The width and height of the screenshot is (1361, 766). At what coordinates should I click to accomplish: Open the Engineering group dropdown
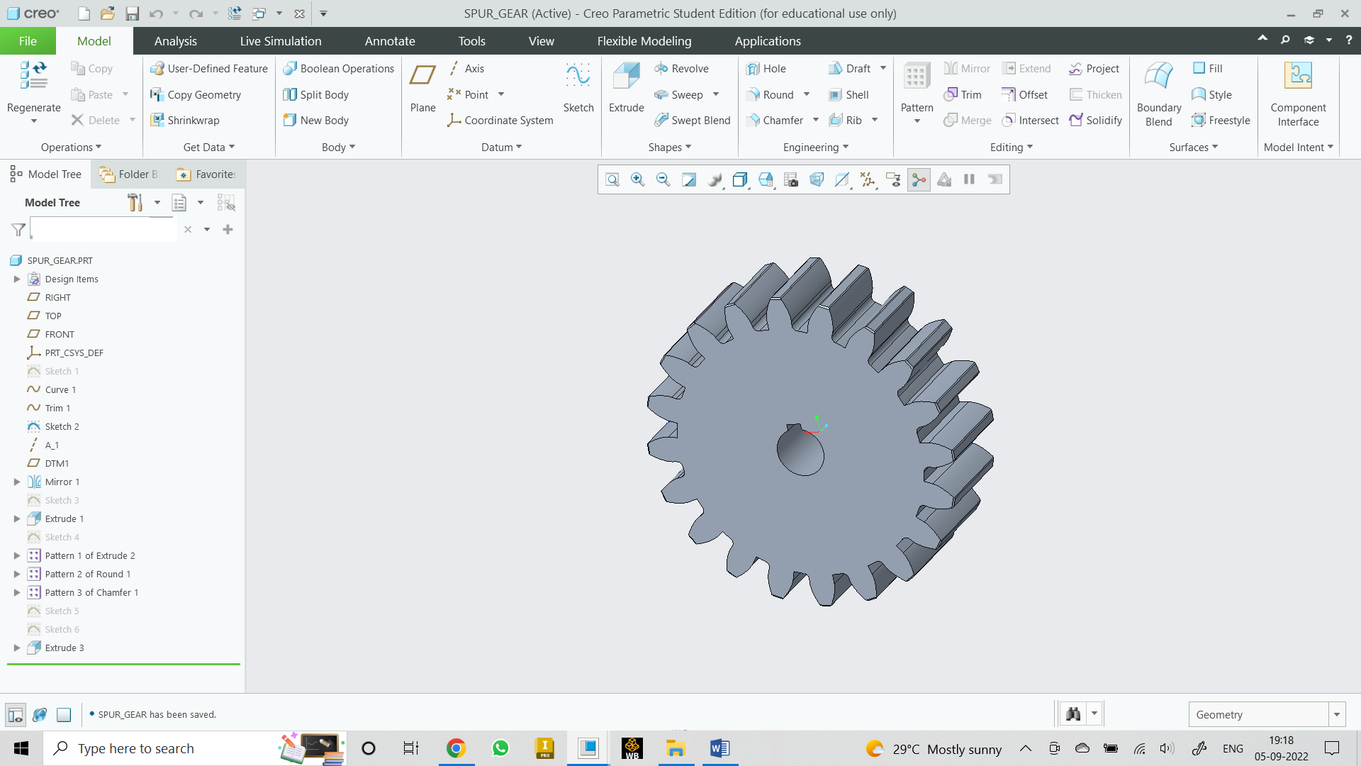[x=816, y=148]
